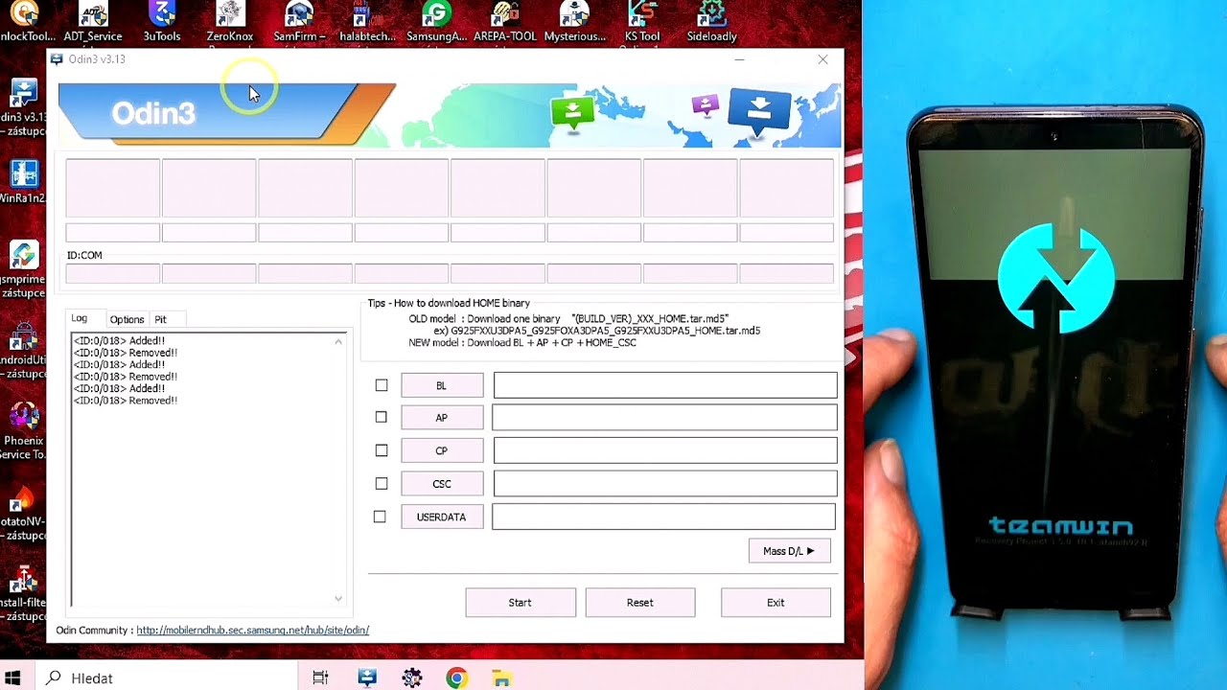Start flashing with the Start button
This screenshot has width=1227, height=690.
click(x=521, y=603)
